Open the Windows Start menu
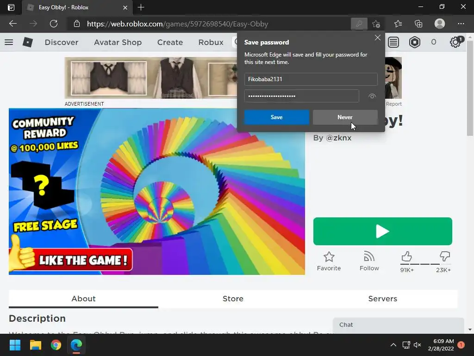Image resolution: width=474 pixels, height=356 pixels. tap(15, 345)
